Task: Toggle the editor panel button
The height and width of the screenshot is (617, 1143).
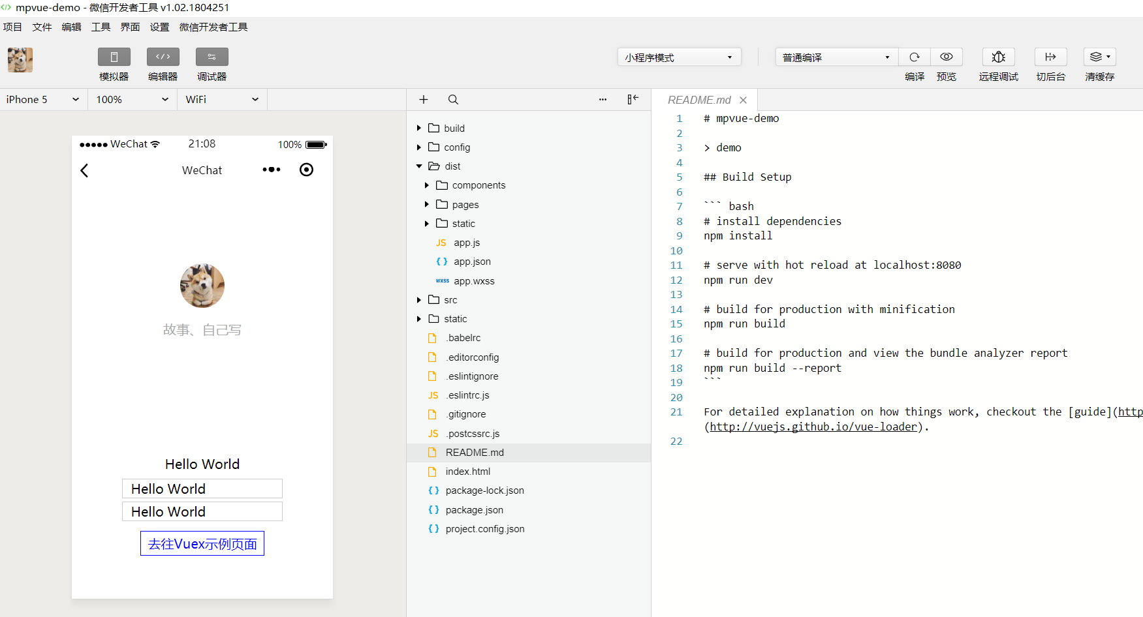Action: click(163, 57)
